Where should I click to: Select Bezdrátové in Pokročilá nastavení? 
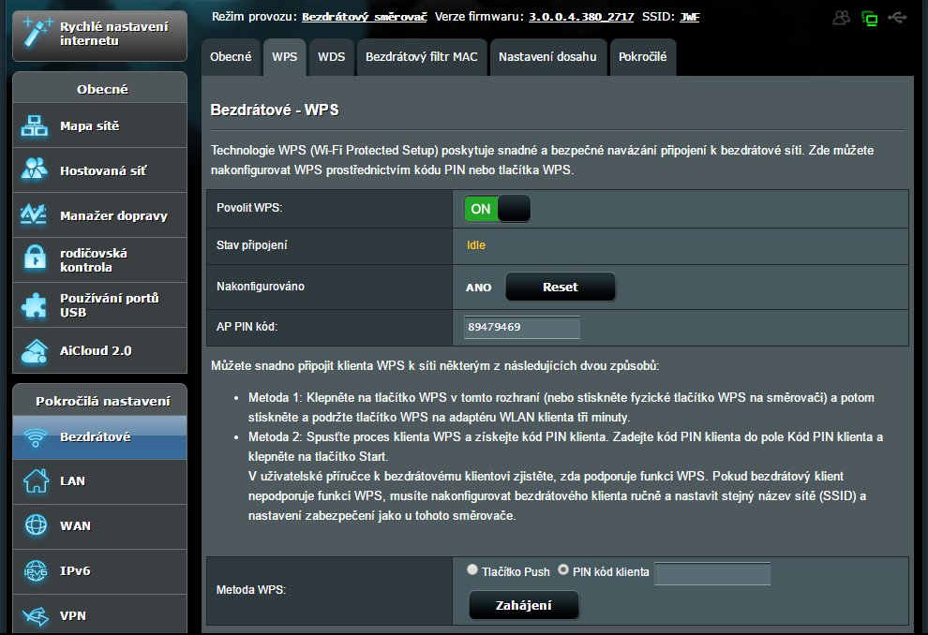pyautogui.click(x=99, y=437)
